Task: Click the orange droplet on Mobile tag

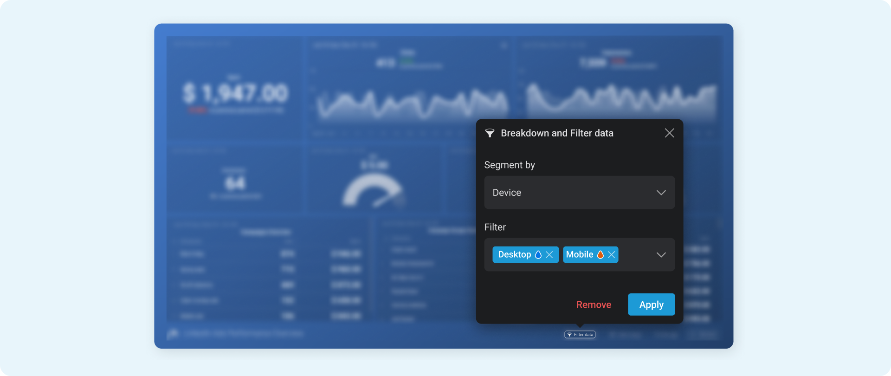Action: [600, 255]
